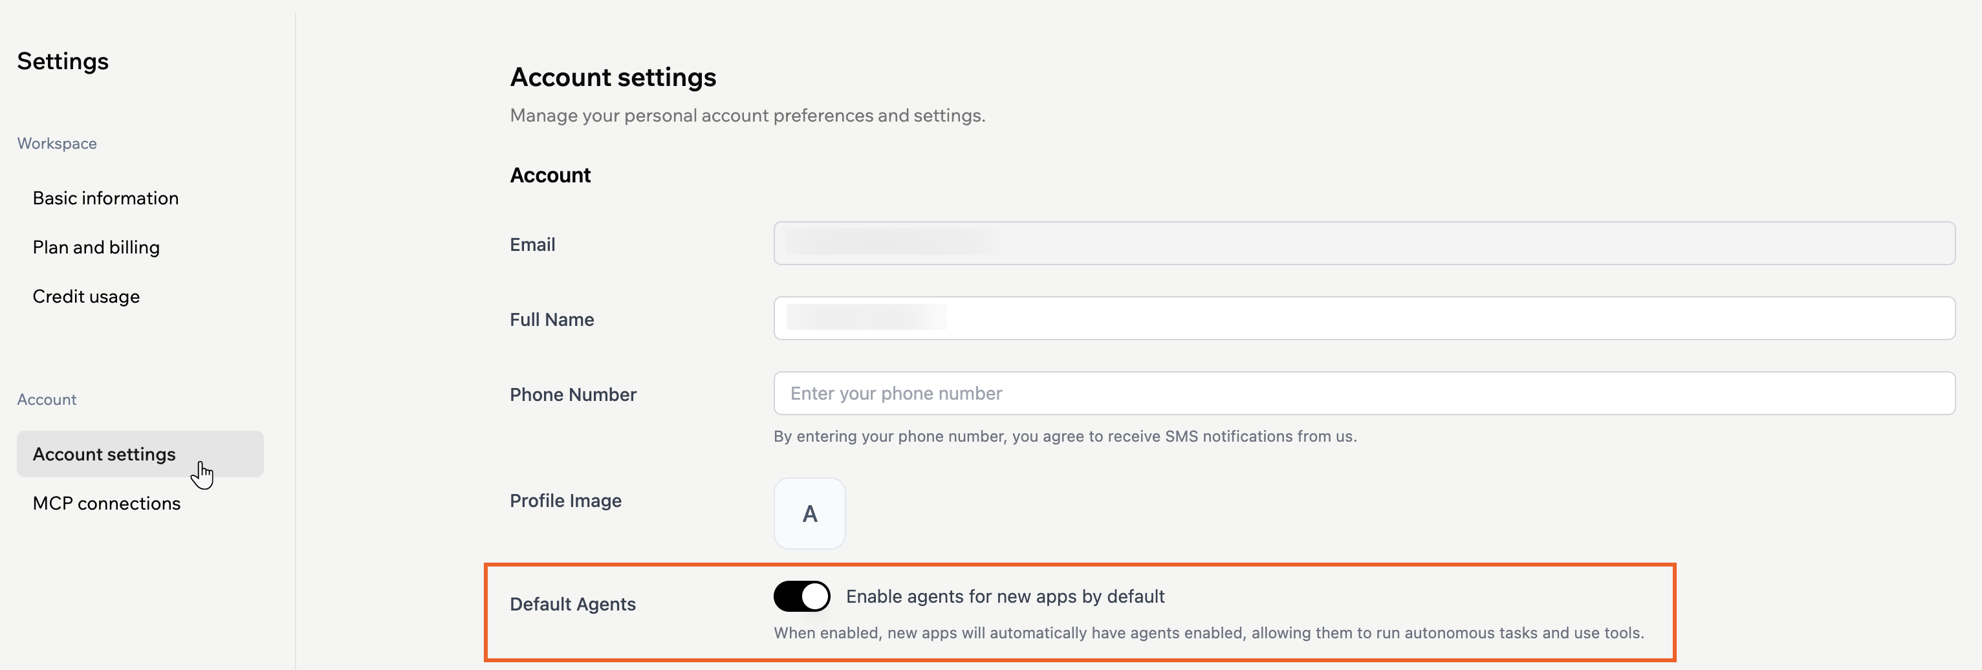Image resolution: width=1982 pixels, height=670 pixels.
Task: Click the SMS notifications agreement text
Action: pyautogui.click(x=1065, y=436)
